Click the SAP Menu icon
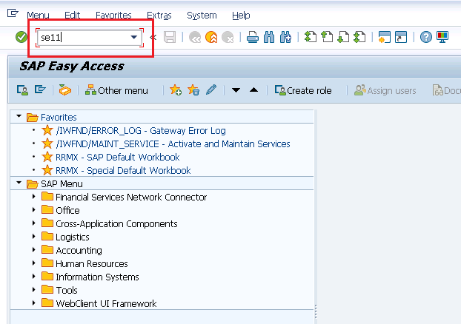Image resolution: width=461 pixels, height=324 pixels. click(x=40, y=90)
